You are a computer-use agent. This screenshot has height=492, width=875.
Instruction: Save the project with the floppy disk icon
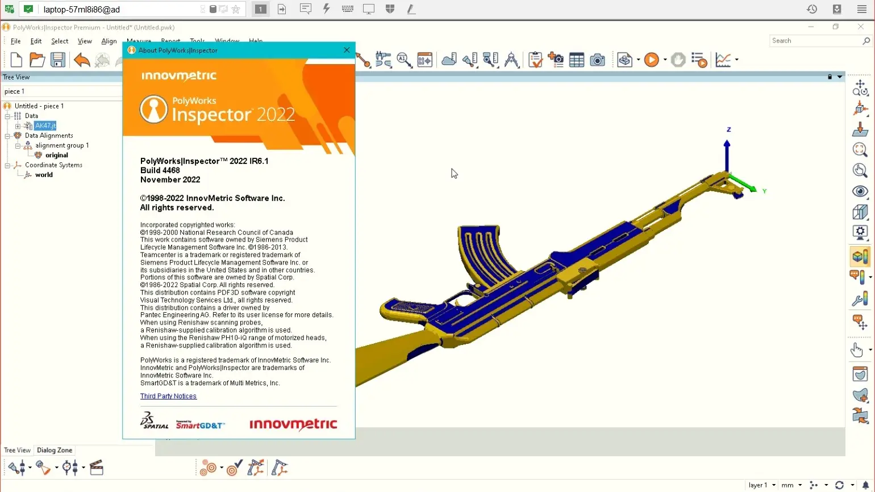click(57, 60)
